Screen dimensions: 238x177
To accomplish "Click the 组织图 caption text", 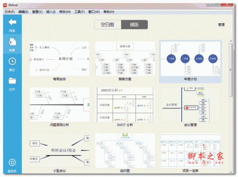I will pos(125,171).
